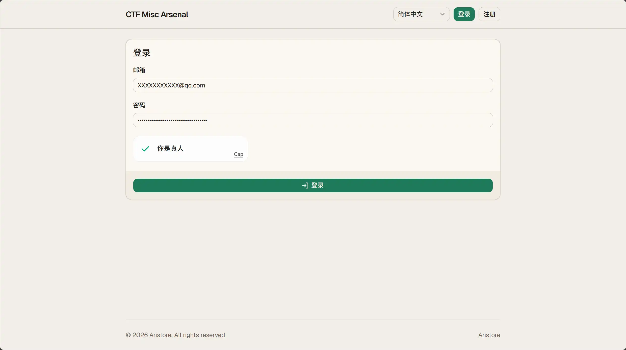Click the 邮箱 field label

click(x=139, y=70)
